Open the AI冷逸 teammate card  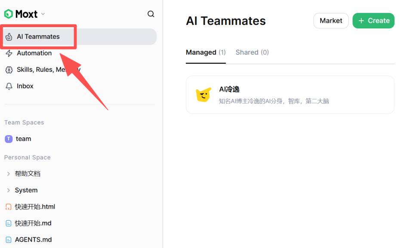tap(290, 95)
